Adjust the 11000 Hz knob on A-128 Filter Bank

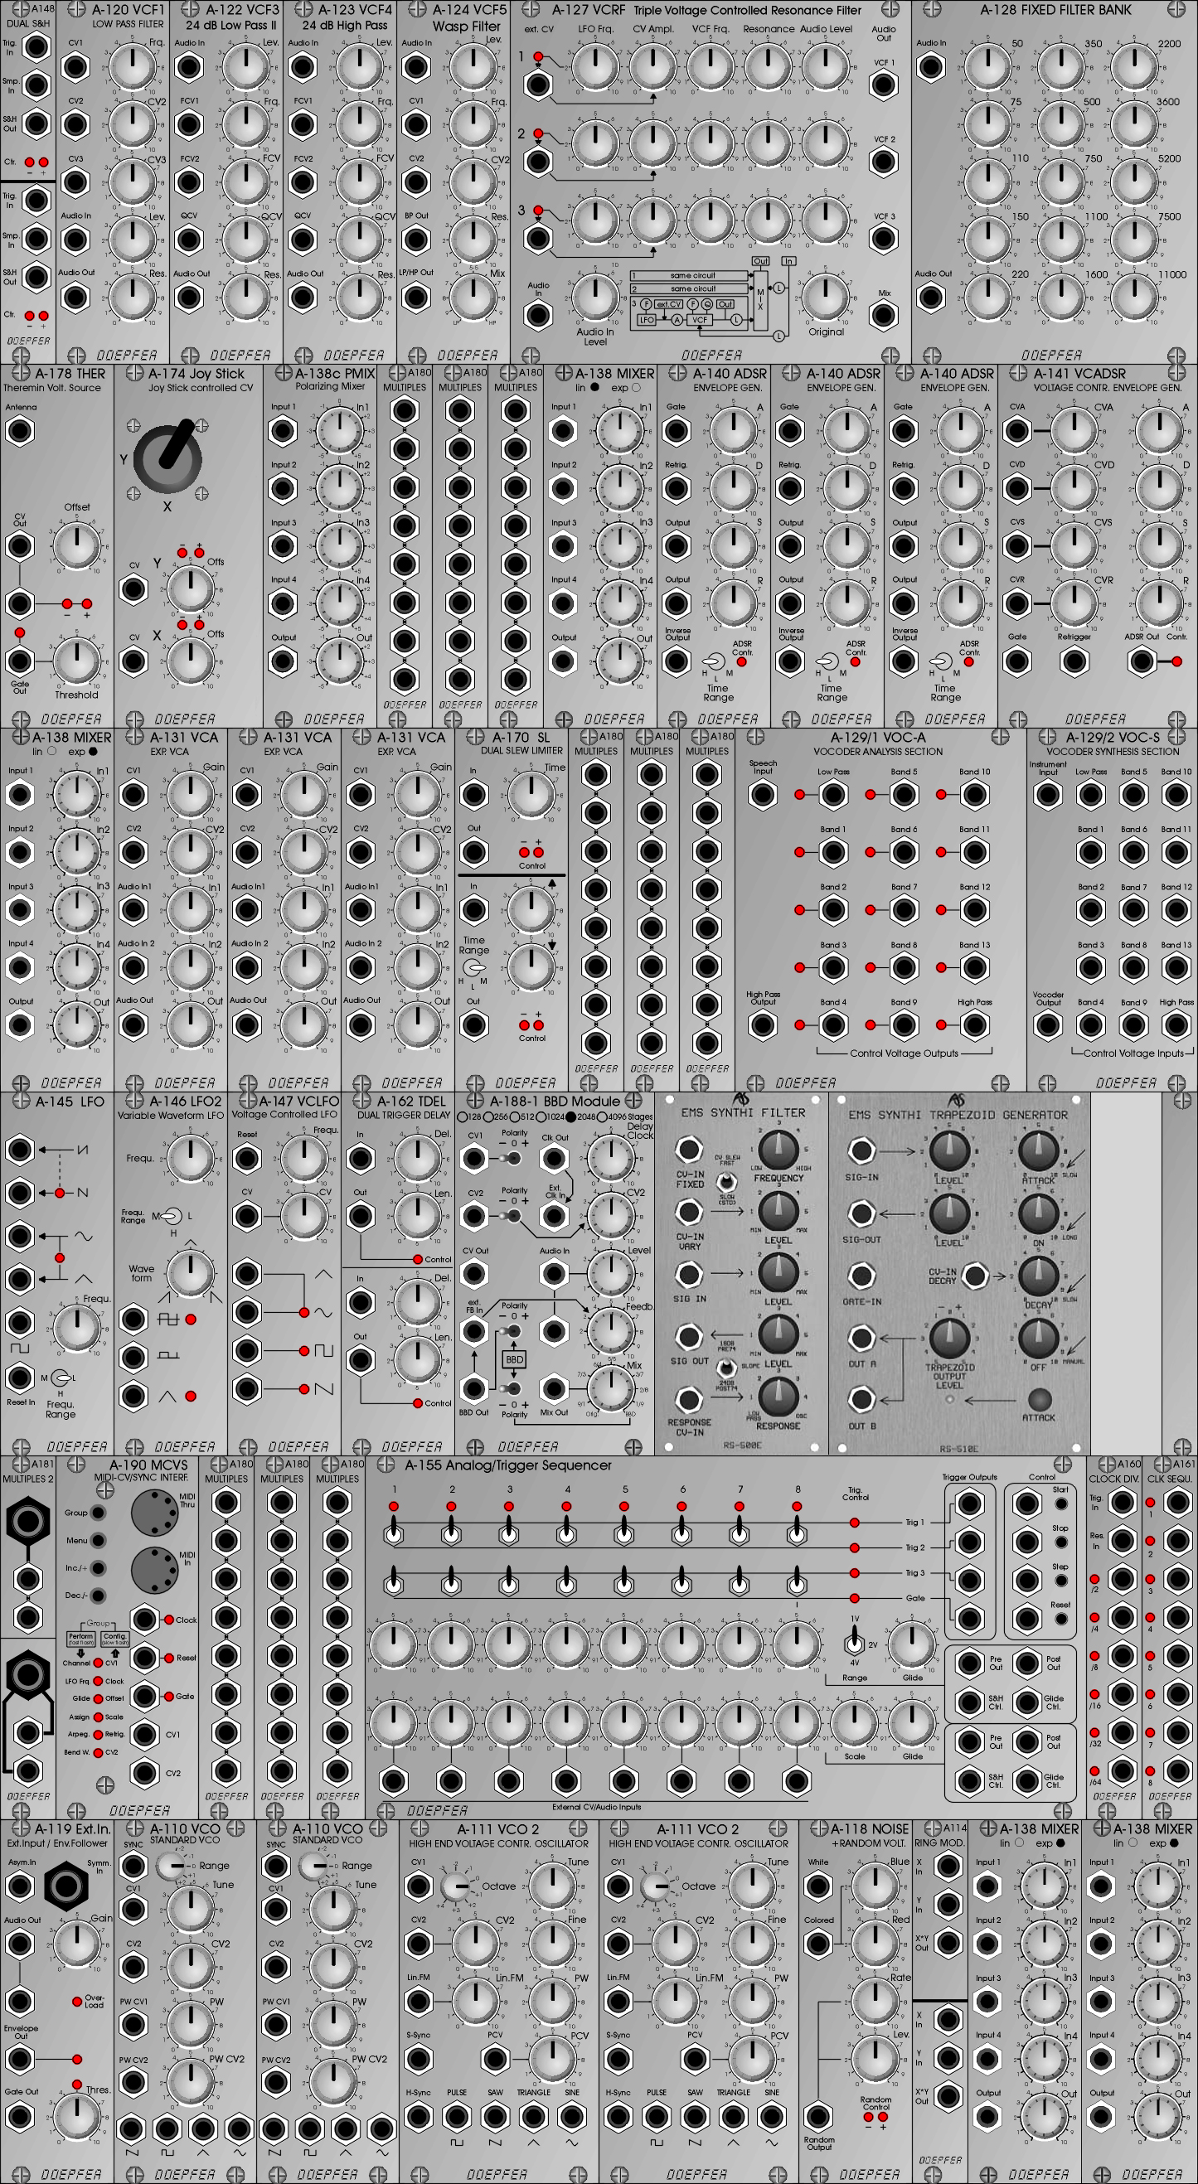[x=1135, y=297]
